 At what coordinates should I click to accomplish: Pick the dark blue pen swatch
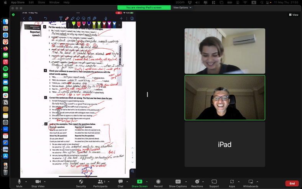89,25
